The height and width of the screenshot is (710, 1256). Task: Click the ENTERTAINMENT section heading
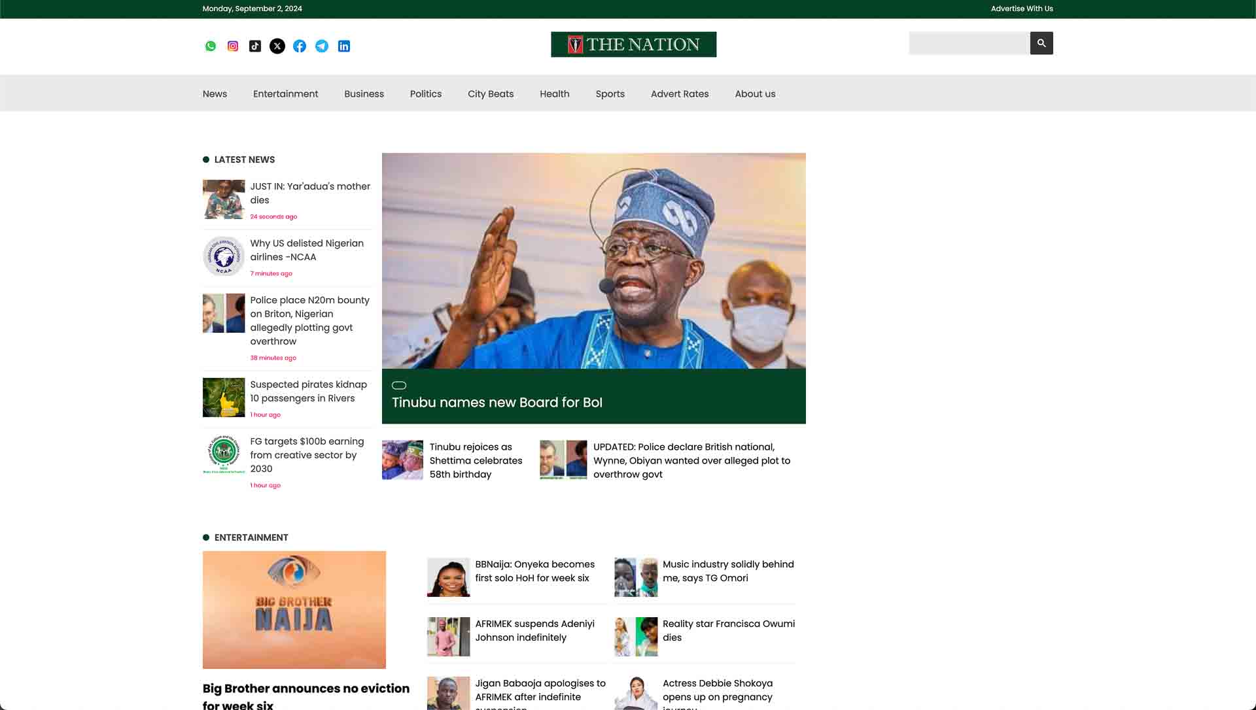(251, 537)
